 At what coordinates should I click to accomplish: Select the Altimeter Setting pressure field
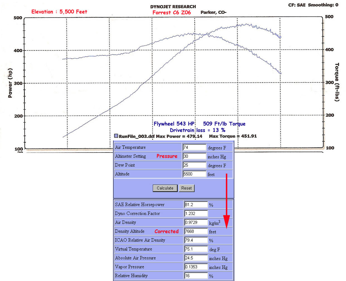194,156
